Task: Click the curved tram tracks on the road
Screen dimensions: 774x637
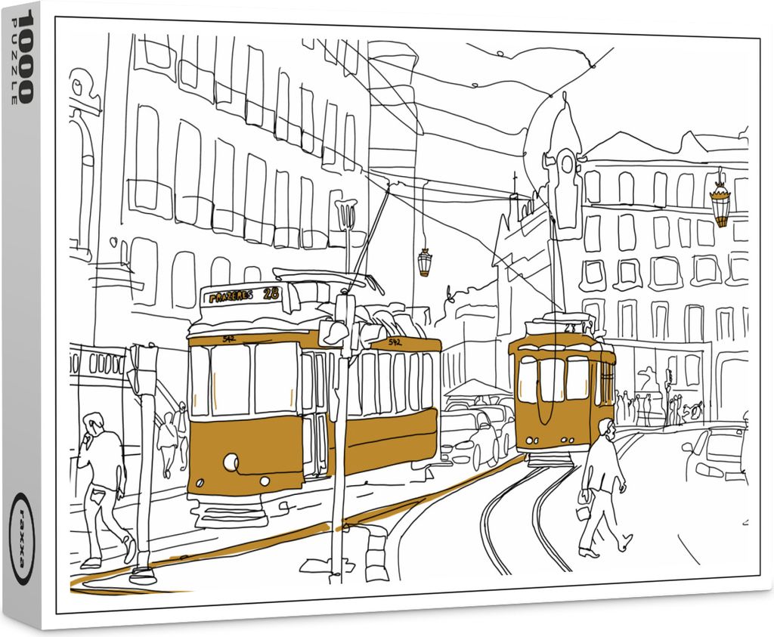Action: tap(522, 521)
